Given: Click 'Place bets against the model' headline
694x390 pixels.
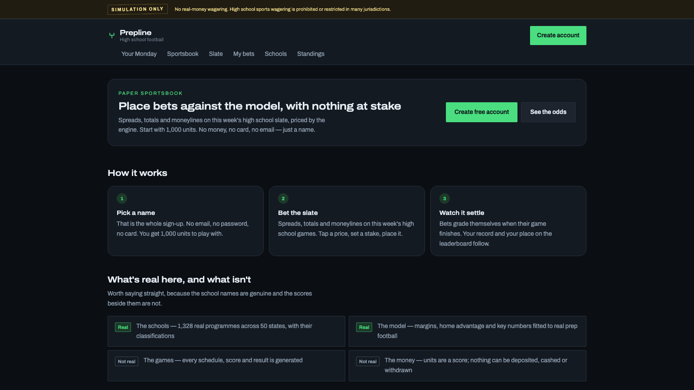Looking at the screenshot, I should 260,106.
